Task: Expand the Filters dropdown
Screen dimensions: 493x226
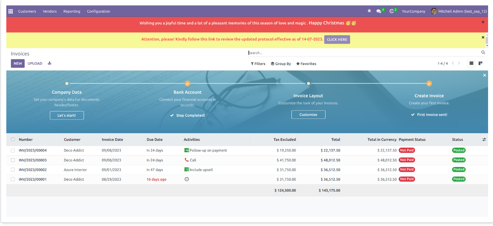Action: coord(258,64)
